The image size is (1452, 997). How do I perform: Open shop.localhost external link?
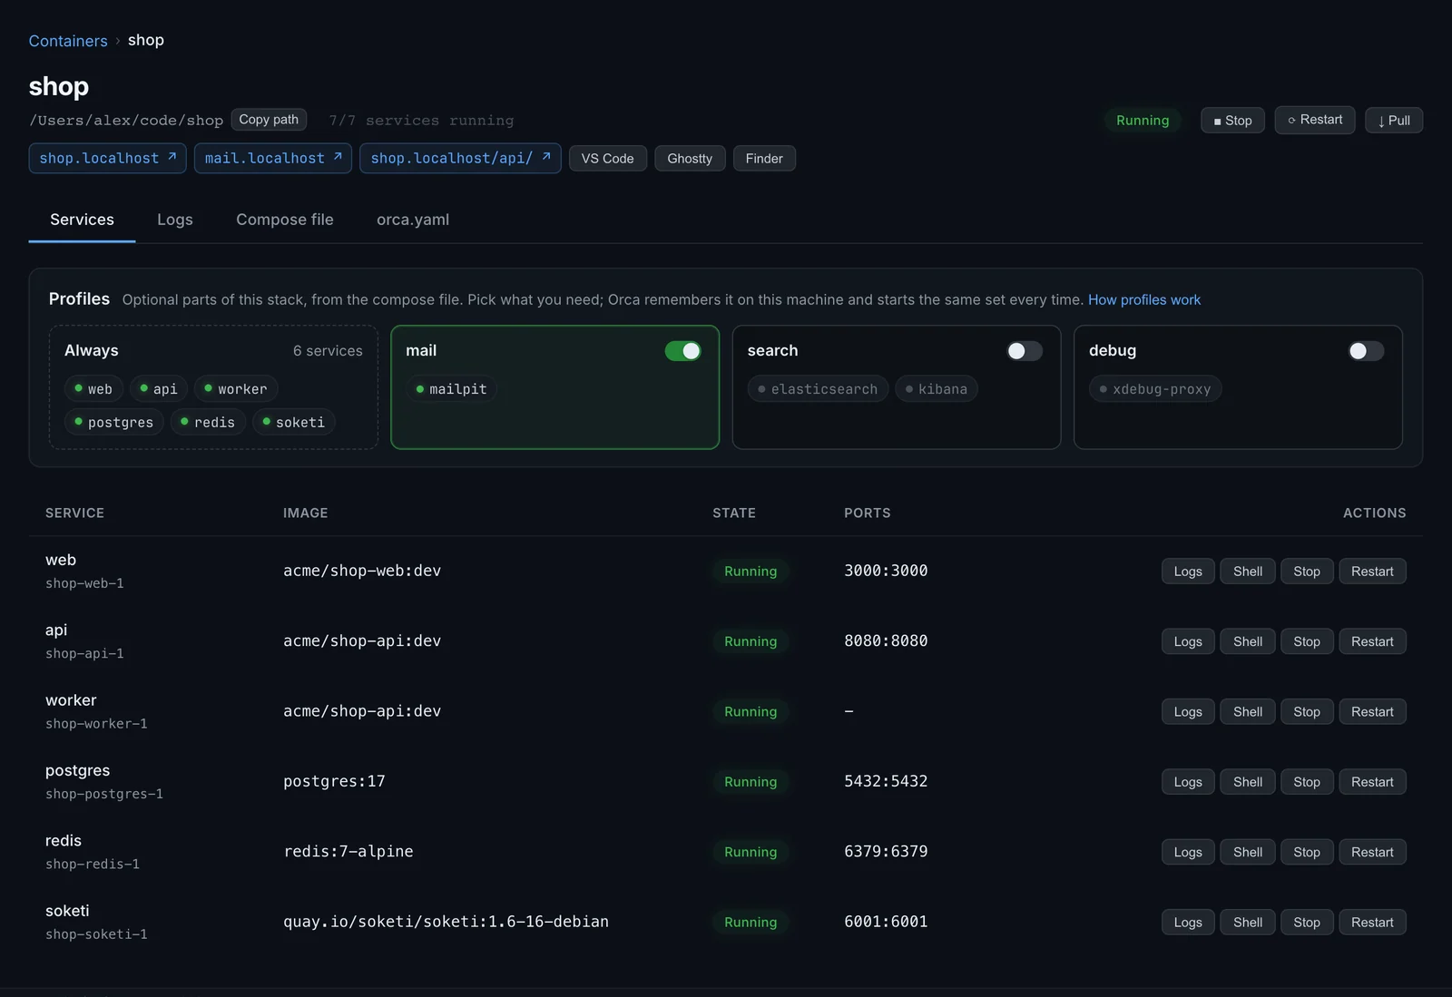pyautogui.click(x=108, y=158)
